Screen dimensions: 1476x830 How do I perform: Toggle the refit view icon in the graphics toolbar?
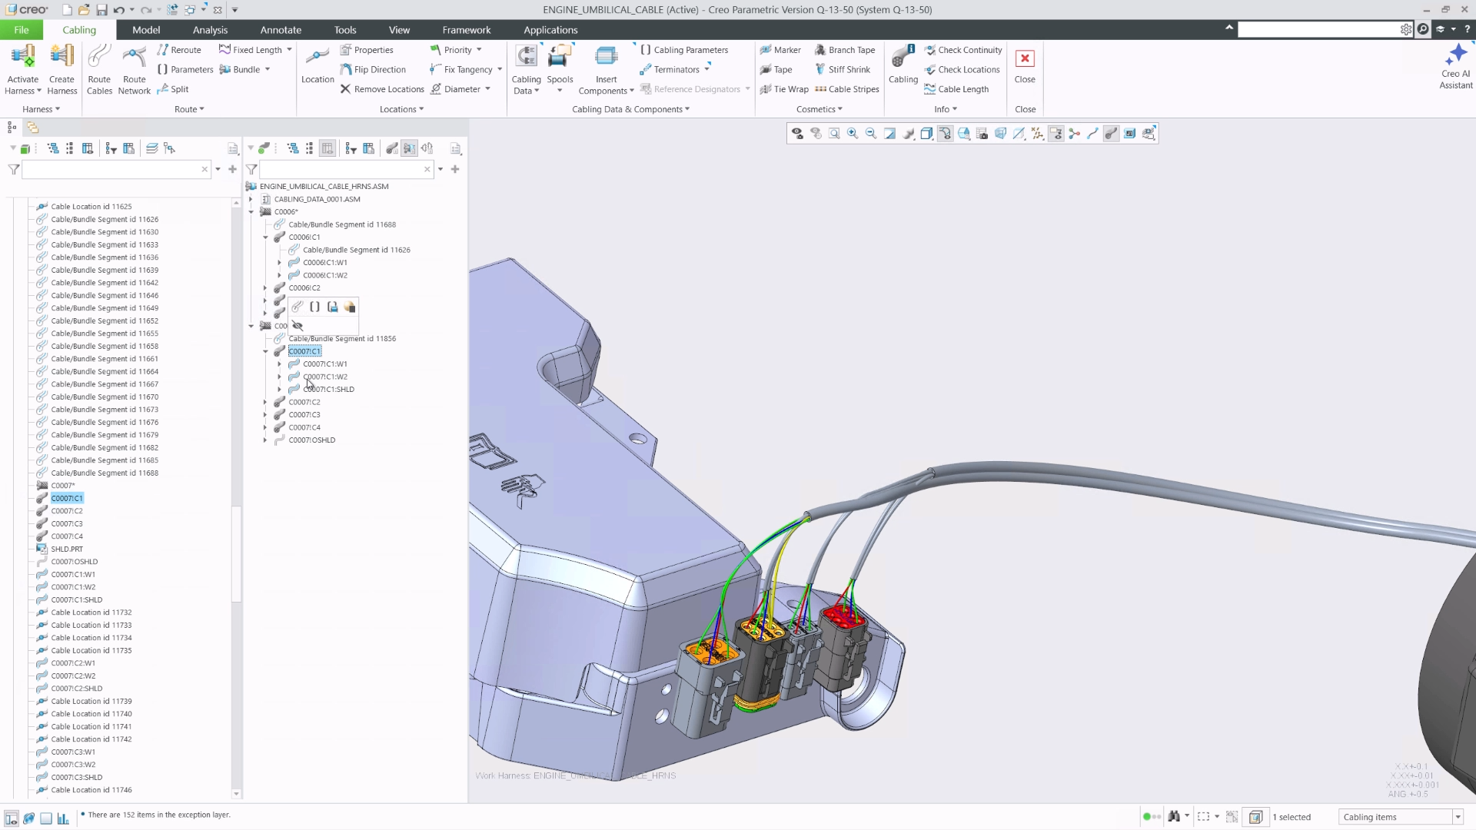[834, 134]
